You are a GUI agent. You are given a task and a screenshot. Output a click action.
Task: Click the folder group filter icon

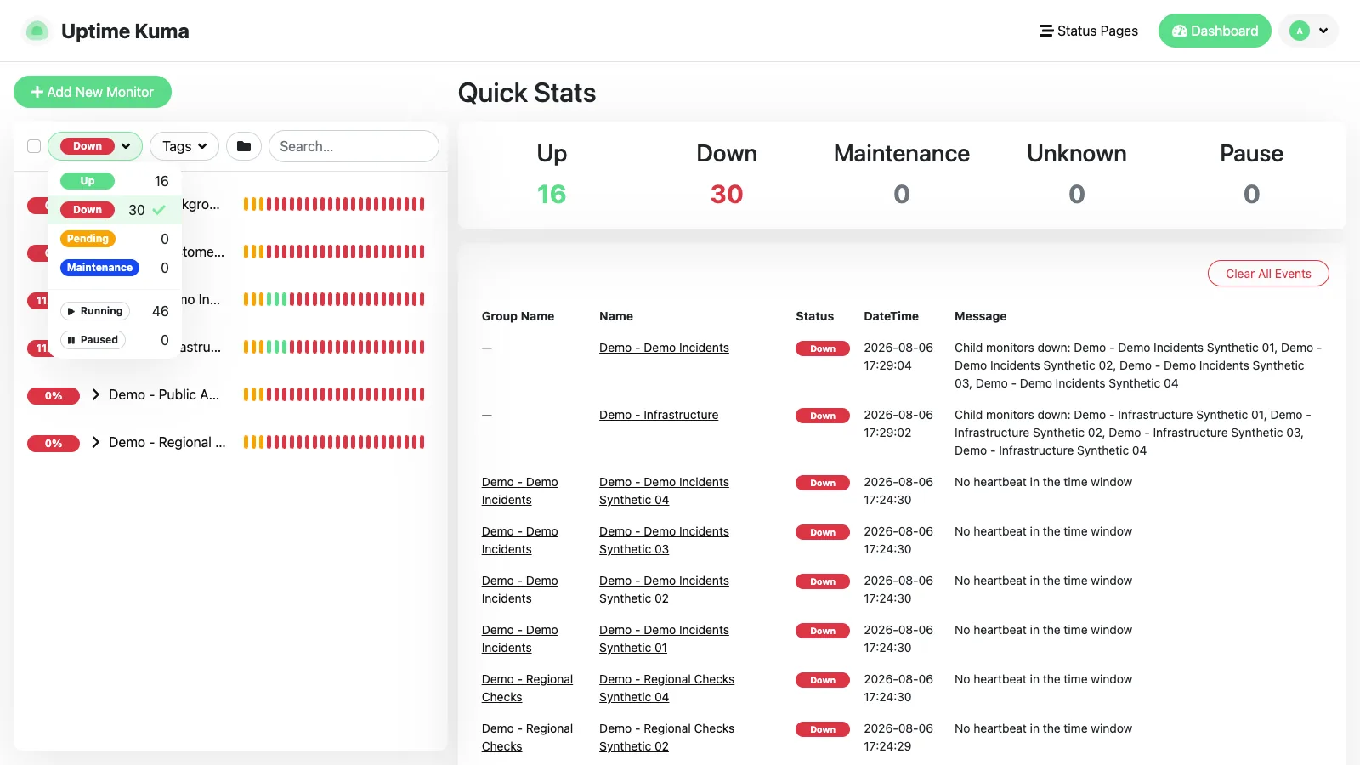point(244,146)
